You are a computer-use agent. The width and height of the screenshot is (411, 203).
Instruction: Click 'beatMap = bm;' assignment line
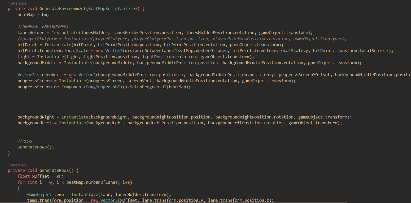click(x=33, y=15)
